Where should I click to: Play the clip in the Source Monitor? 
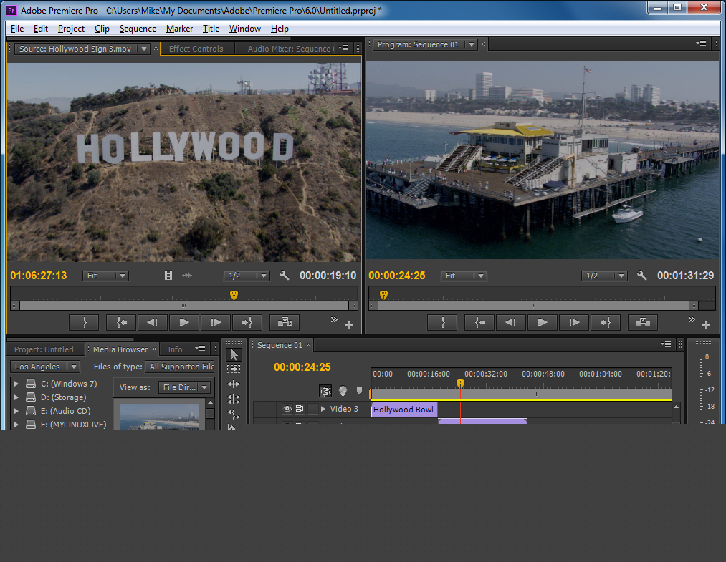(x=183, y=322)
